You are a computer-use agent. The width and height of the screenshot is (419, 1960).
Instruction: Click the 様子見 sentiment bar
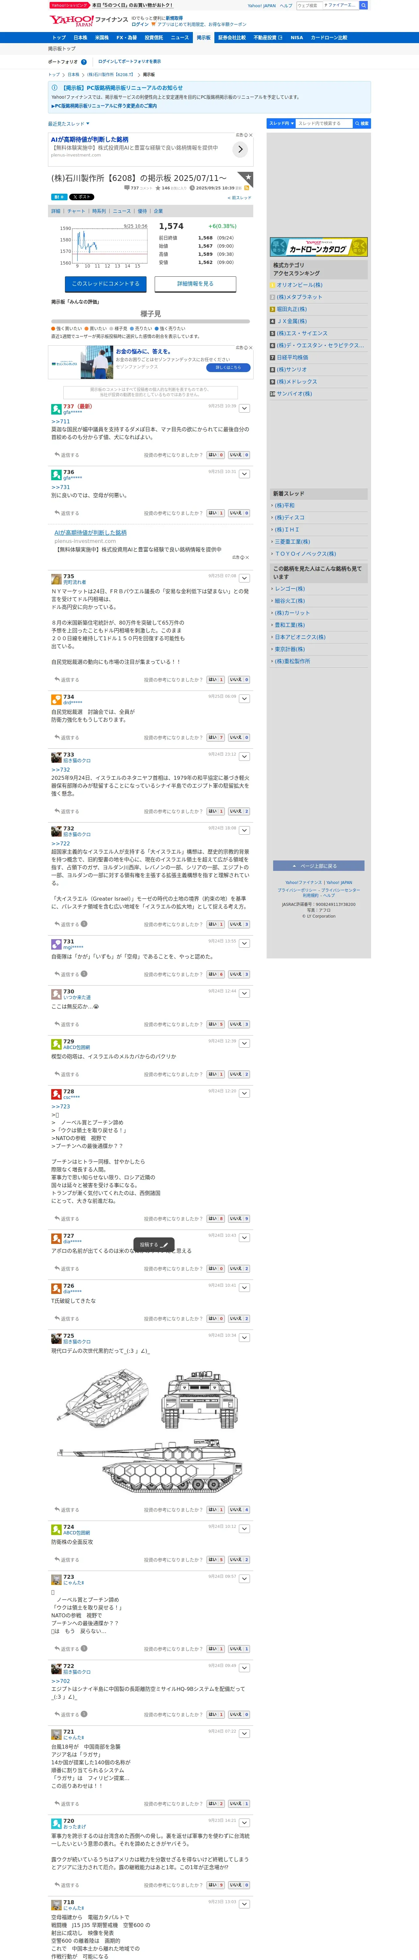tap(150, 321)
